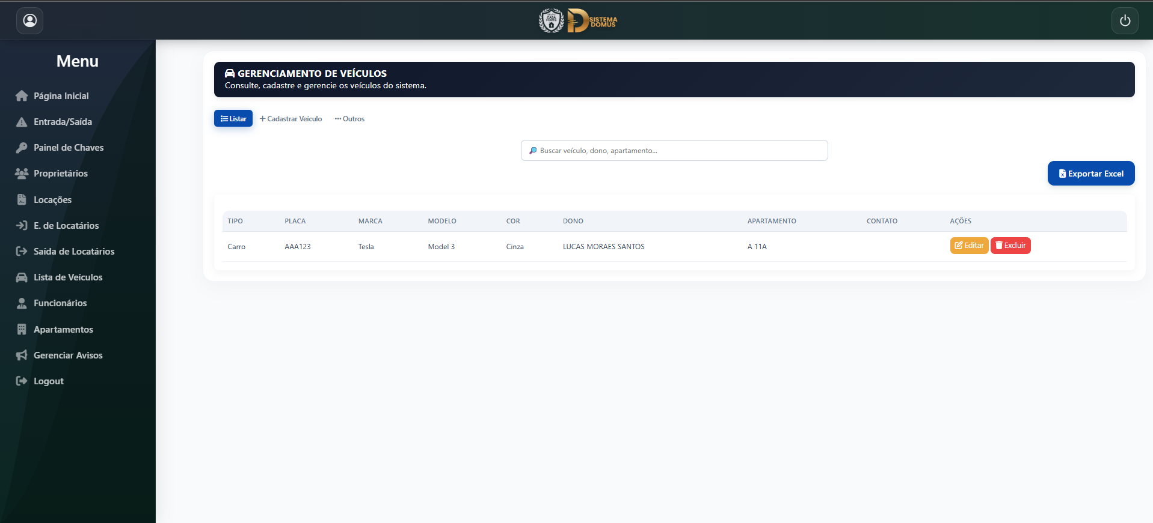Open the Cadastrar Veículo tab
This screenshot has width=1153, height=523.
[x=291, y=119]
